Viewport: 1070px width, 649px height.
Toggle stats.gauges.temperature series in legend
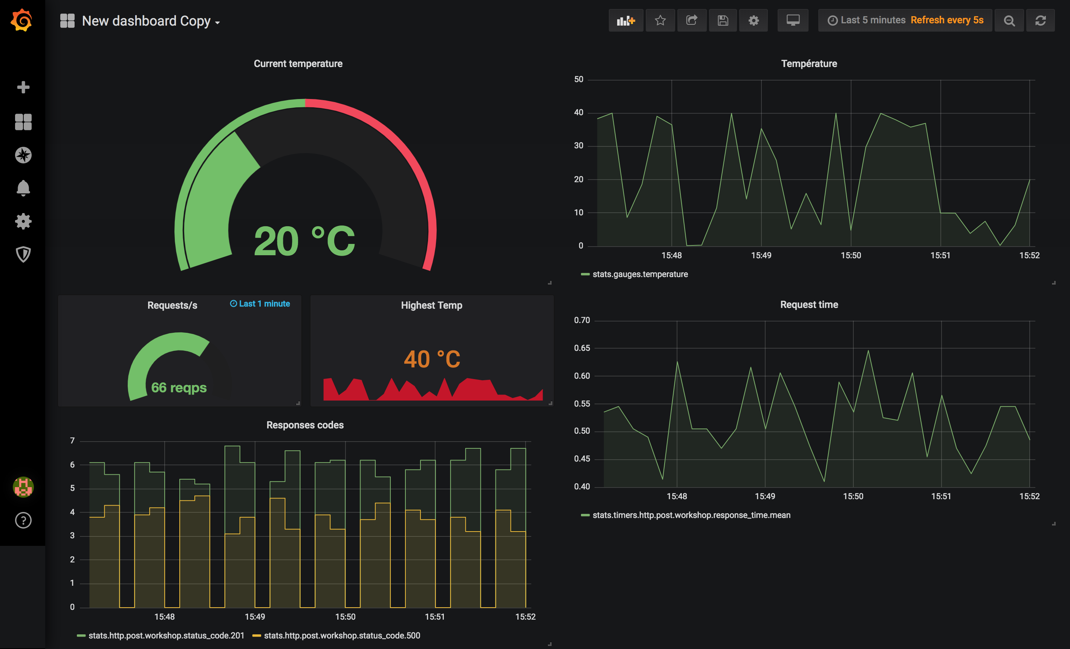pos(640,274)
